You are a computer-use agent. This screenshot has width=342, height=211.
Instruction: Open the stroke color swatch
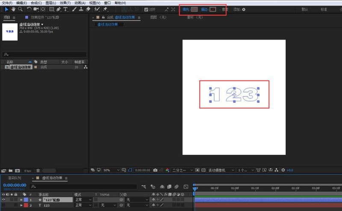(x=212, y=9)
